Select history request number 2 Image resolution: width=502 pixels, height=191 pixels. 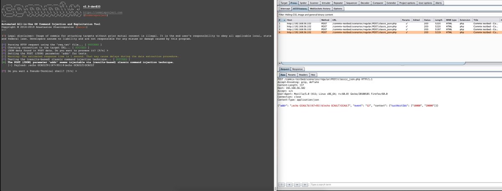pos(390,26)
